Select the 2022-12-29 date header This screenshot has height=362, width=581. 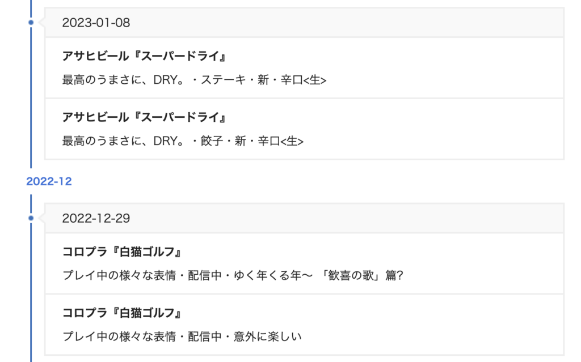pyautogui.click(x=304, y=218)
